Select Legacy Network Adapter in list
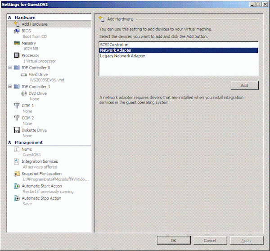270x251 pixels. [x=179, y=56]
